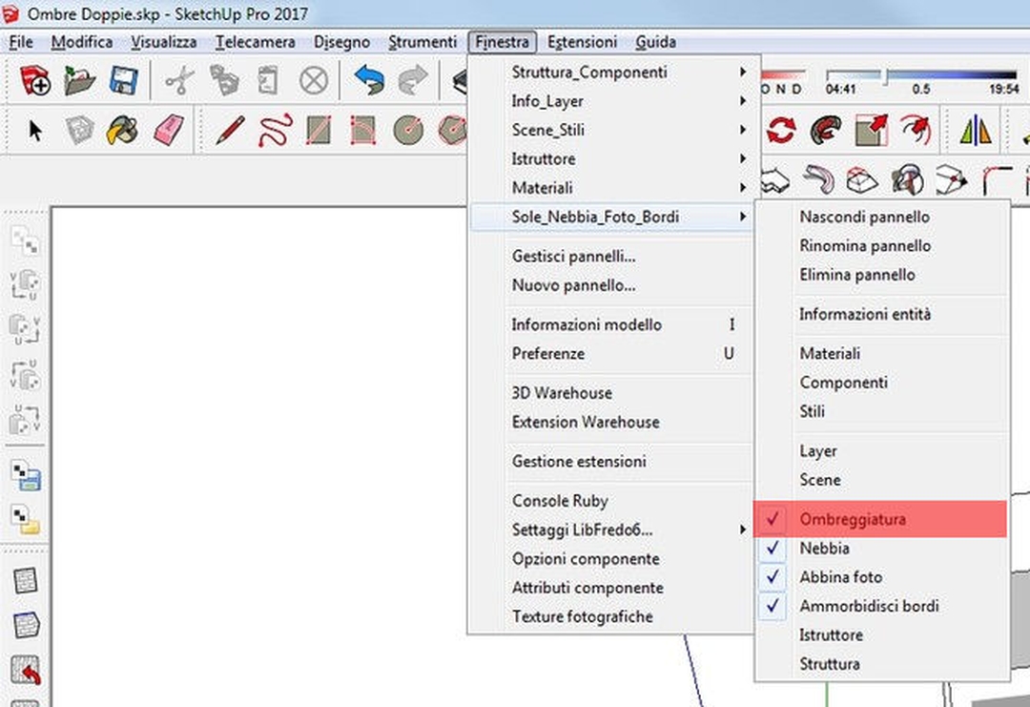The width and height of the screenshot is (1030, 707).
Task: Uncheck Nebbia in the panel submenu
Action: tap(880, 548)
